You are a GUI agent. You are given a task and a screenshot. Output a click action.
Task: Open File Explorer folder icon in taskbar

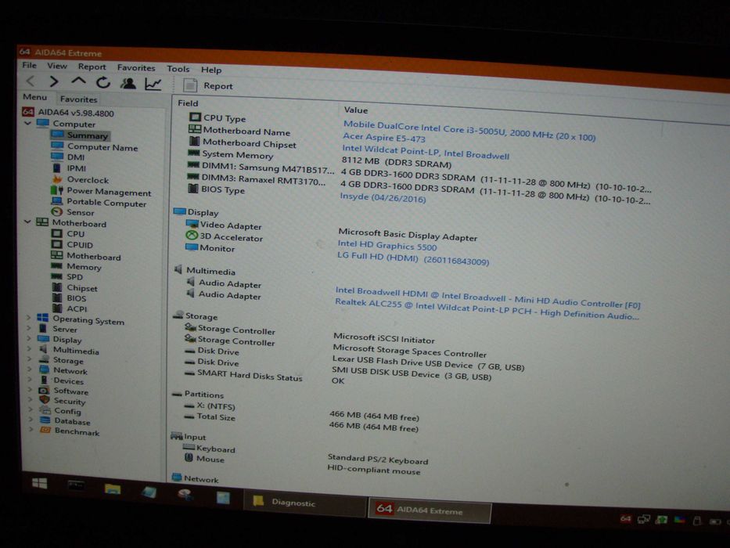click(113, 489)
